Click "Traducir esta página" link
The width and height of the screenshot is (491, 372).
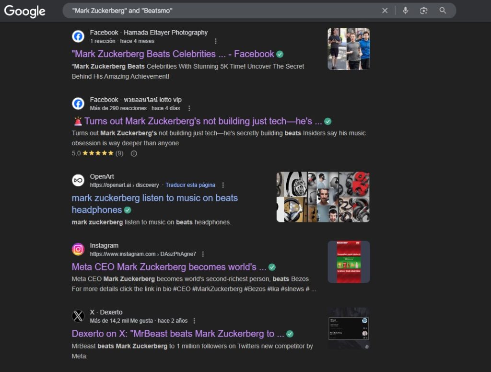click(190, 185)
